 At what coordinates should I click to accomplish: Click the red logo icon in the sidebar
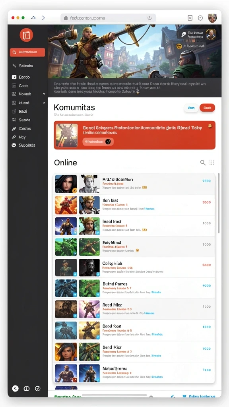26,35
